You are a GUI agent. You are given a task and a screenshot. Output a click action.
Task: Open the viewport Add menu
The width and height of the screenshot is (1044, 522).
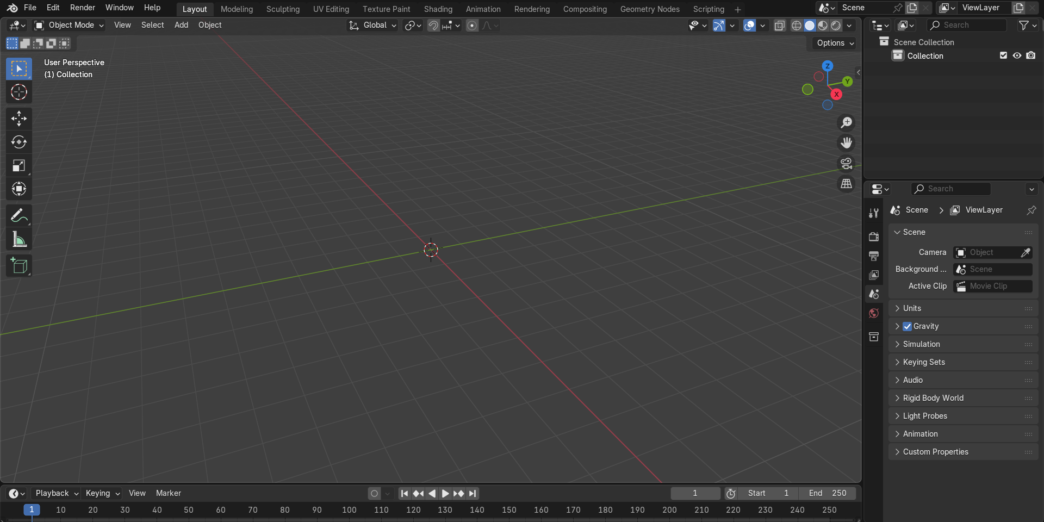pos(181,25)
